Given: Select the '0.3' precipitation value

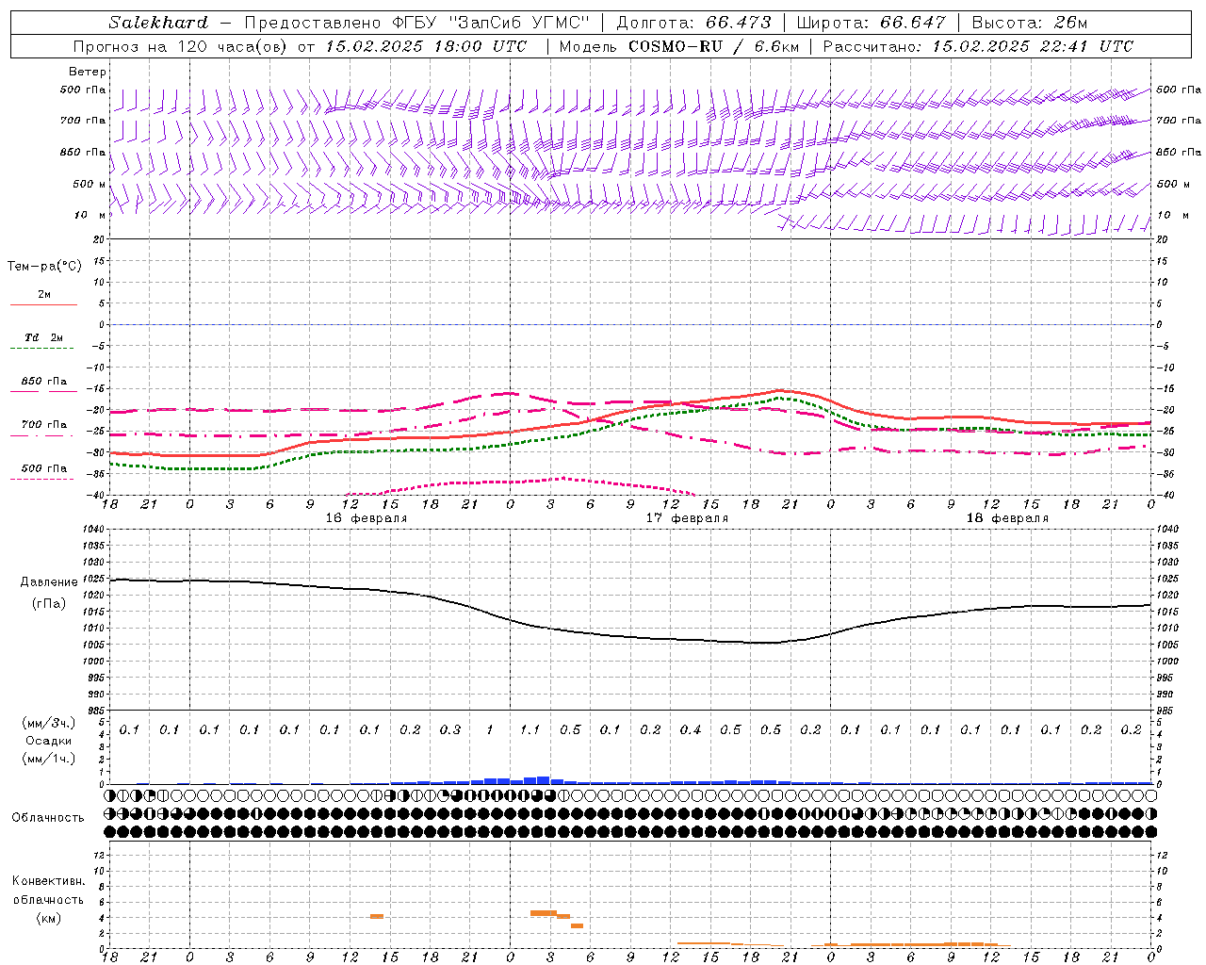Looking at the screenshot, I should (x=450, y=730).
